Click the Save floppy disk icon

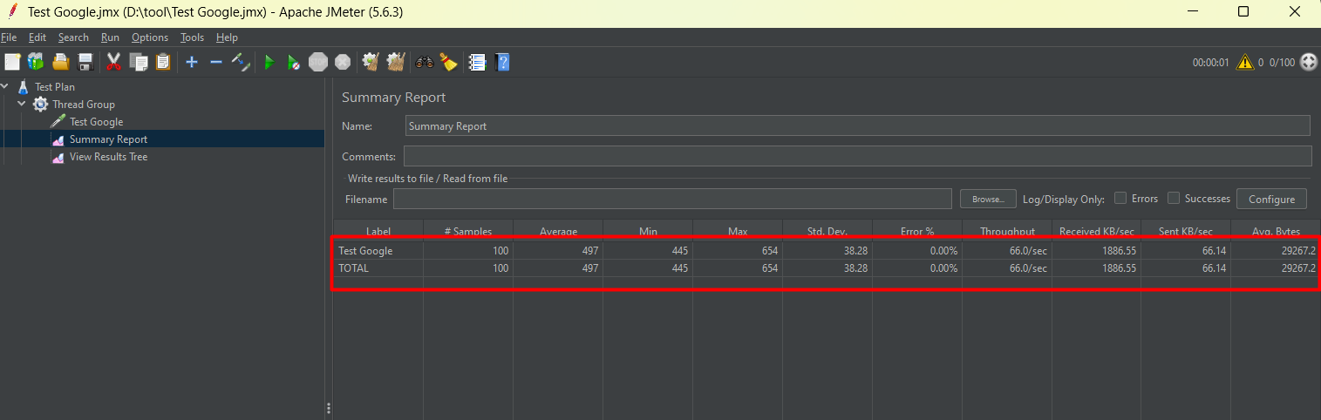click(85, 62)
